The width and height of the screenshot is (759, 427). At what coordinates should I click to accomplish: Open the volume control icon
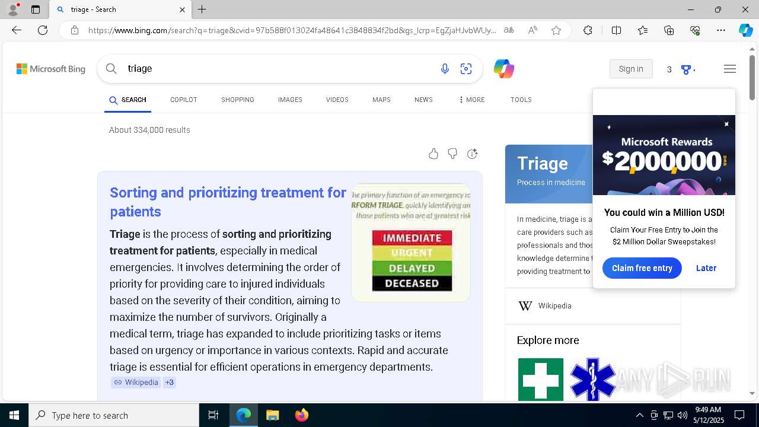coord(683,415)
